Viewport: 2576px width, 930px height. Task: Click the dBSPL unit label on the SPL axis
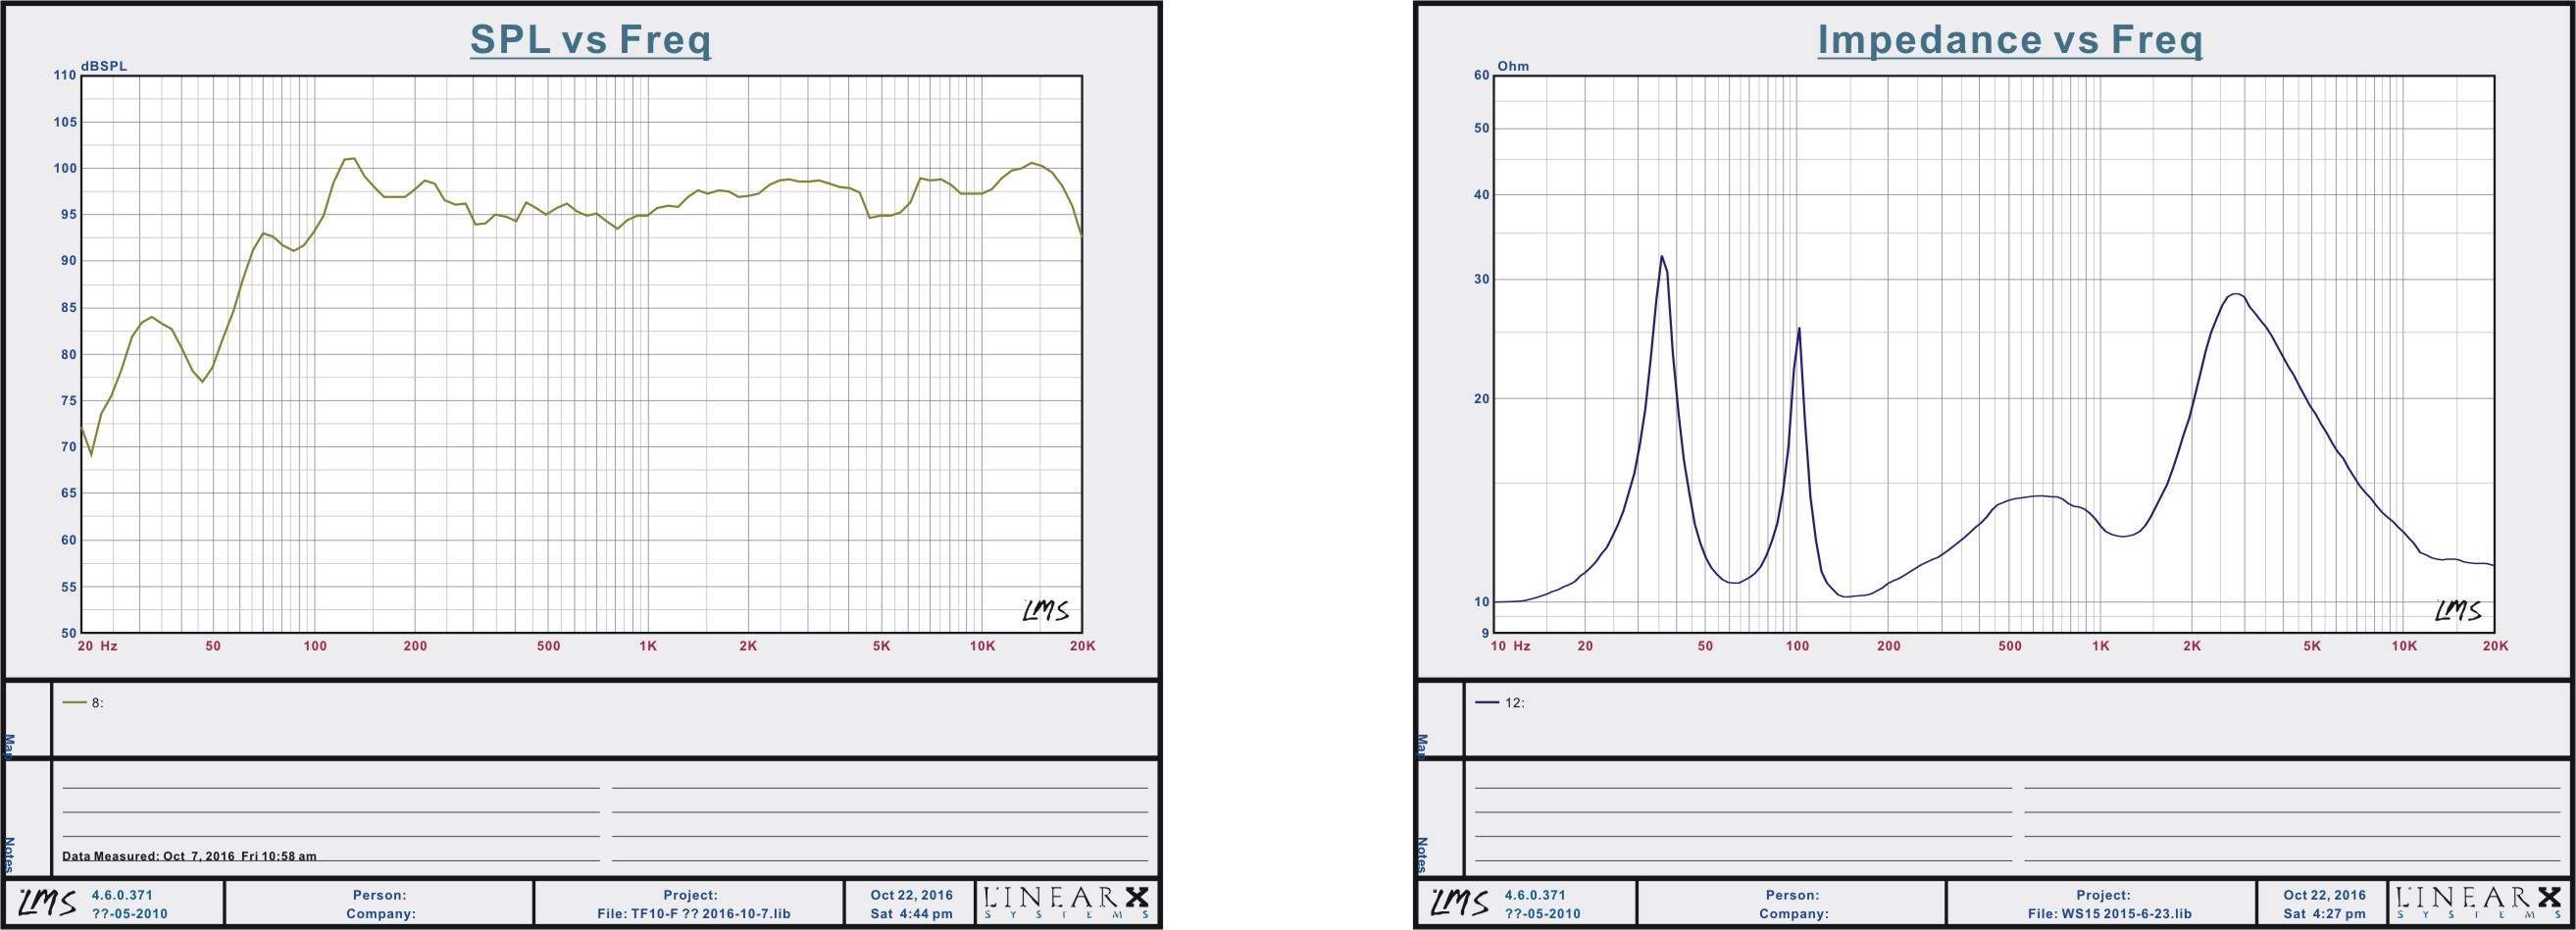[x=104, y=66]
